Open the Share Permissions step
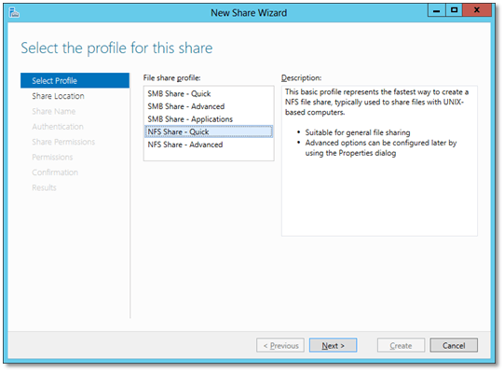 (x=63, y=142)
